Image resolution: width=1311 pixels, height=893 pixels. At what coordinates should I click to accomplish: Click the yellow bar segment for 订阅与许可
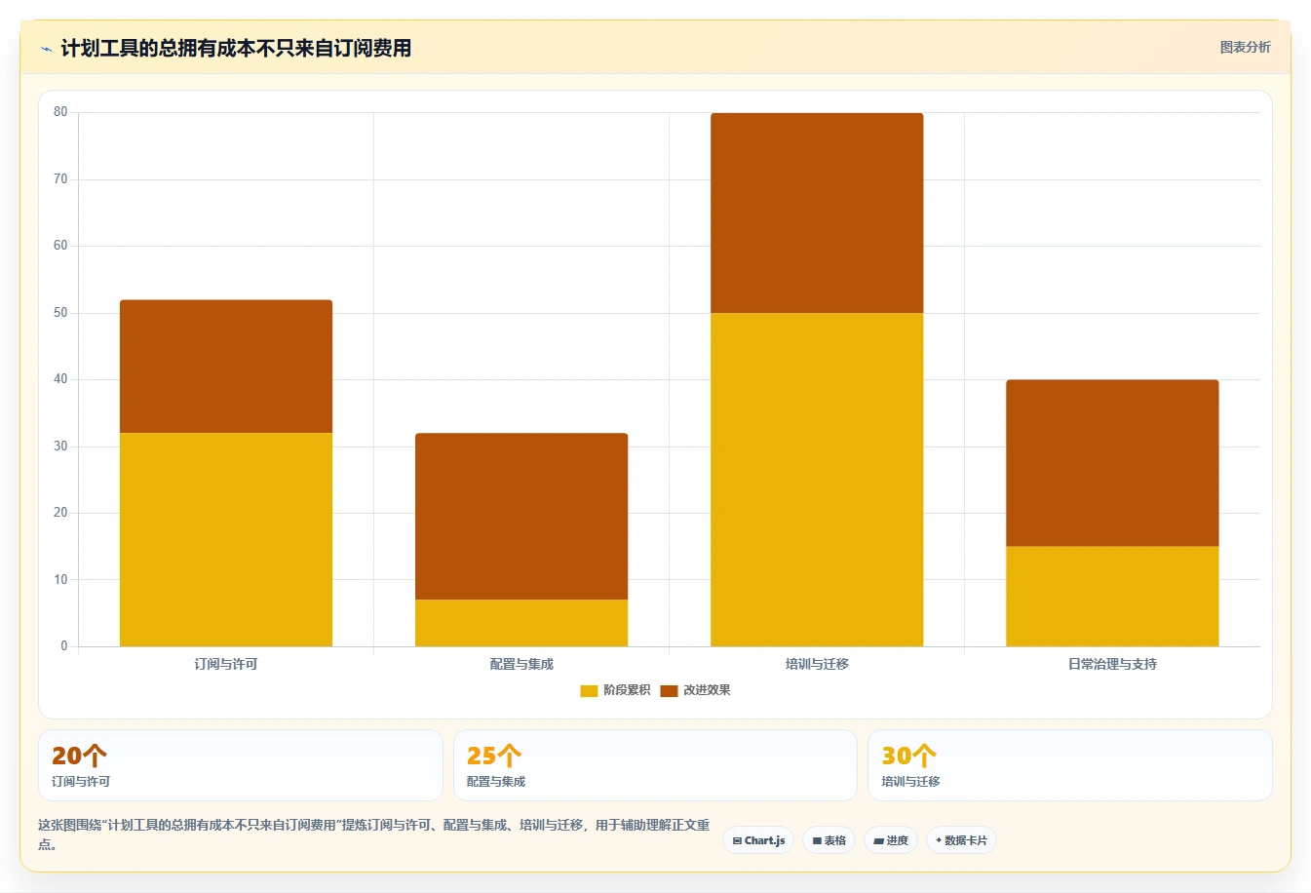pyautogui.click(x=226, y=539)
